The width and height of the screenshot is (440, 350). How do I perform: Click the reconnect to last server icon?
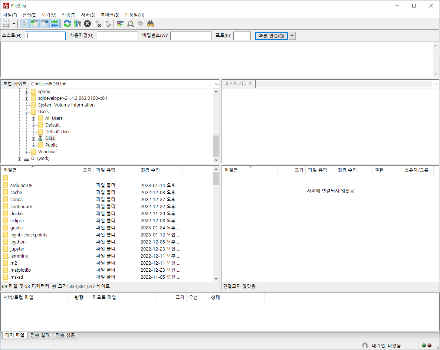(108, 24)
